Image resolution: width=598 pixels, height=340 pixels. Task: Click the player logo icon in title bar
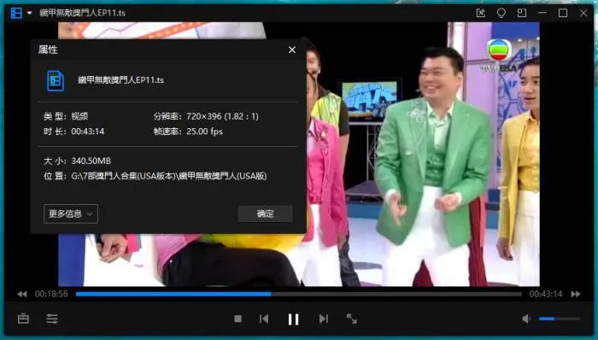click(16, 13)
